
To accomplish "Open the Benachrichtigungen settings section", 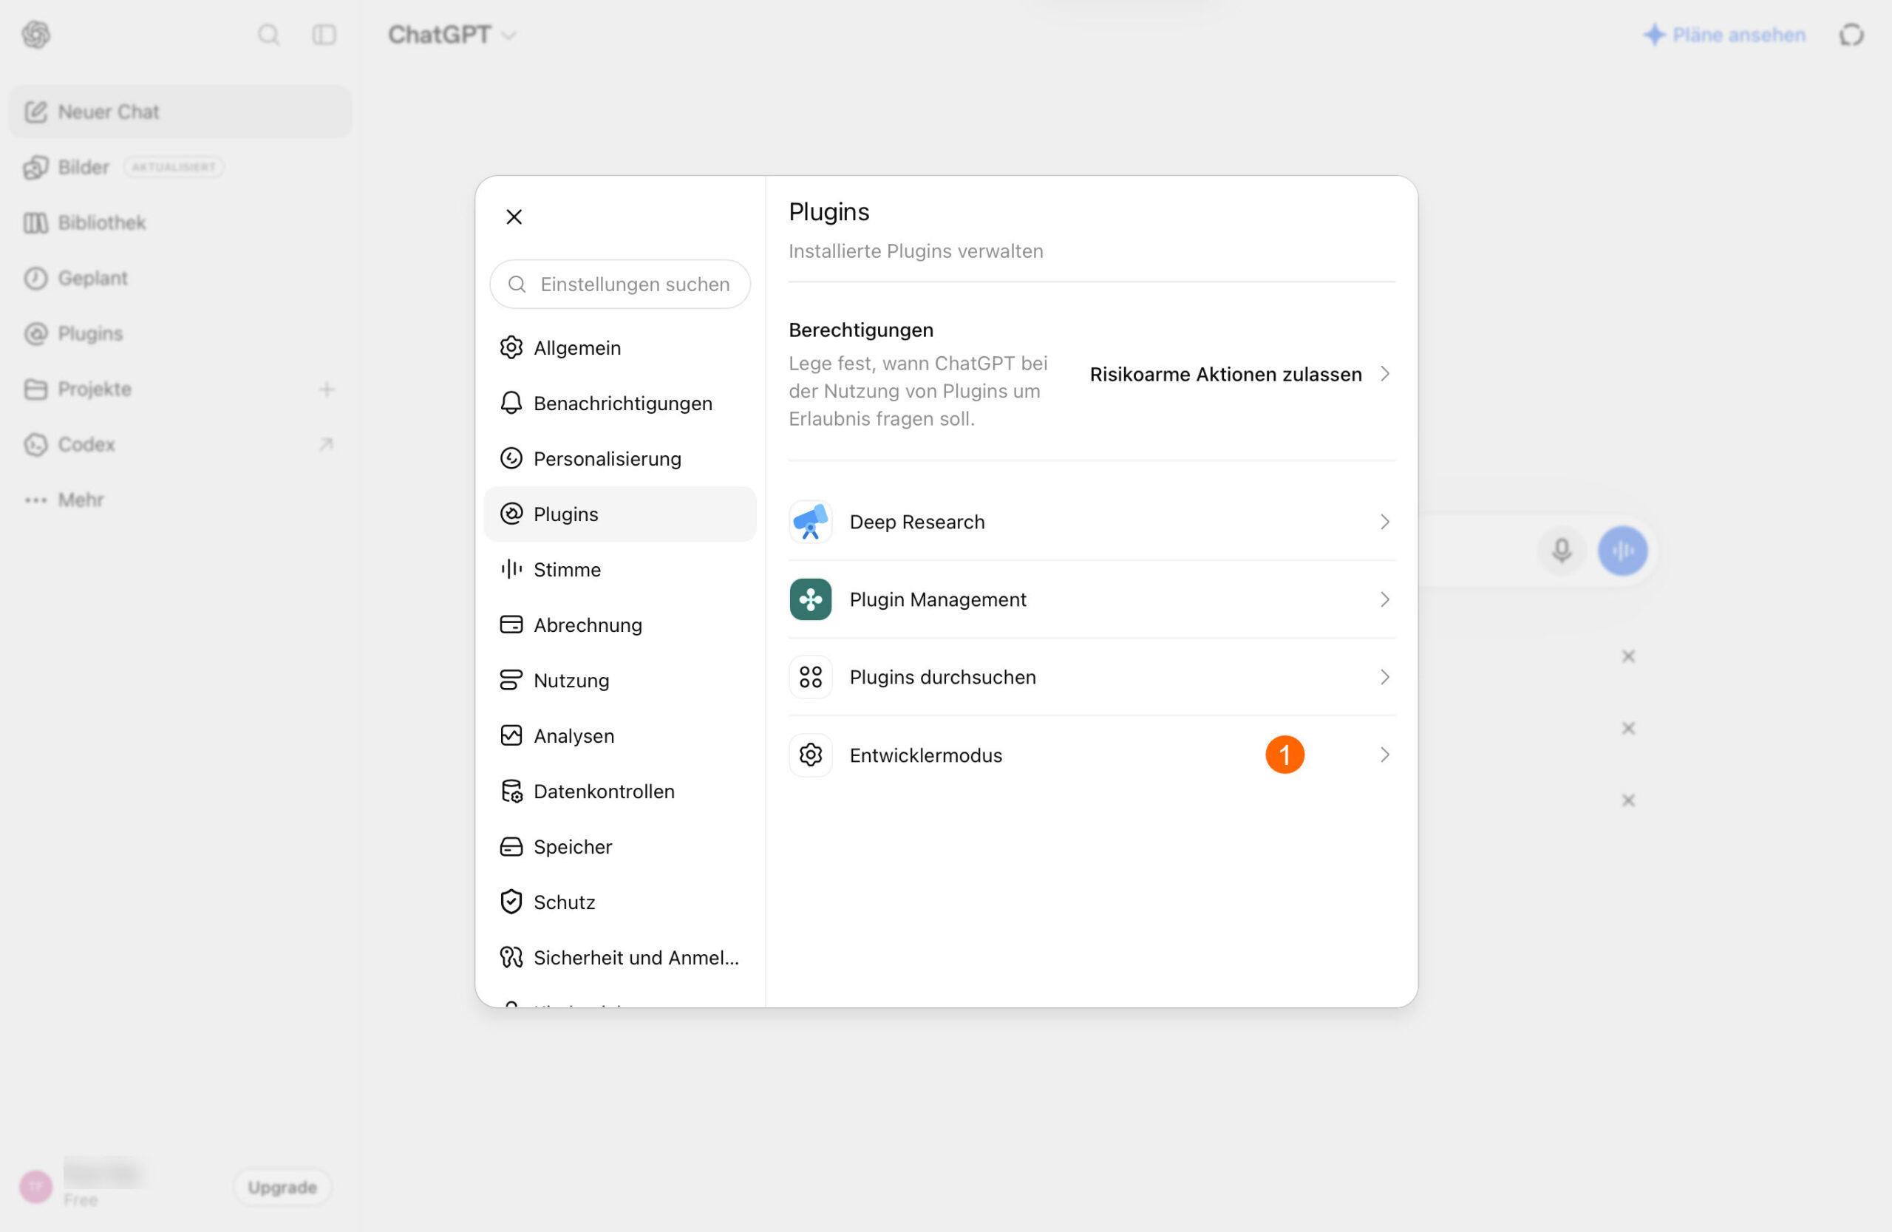I will [620, 403].
